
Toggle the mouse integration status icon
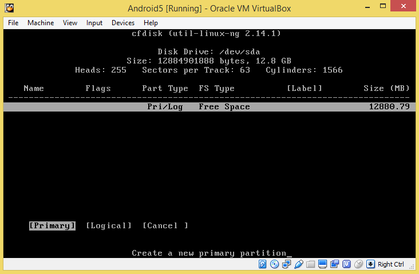358,264
